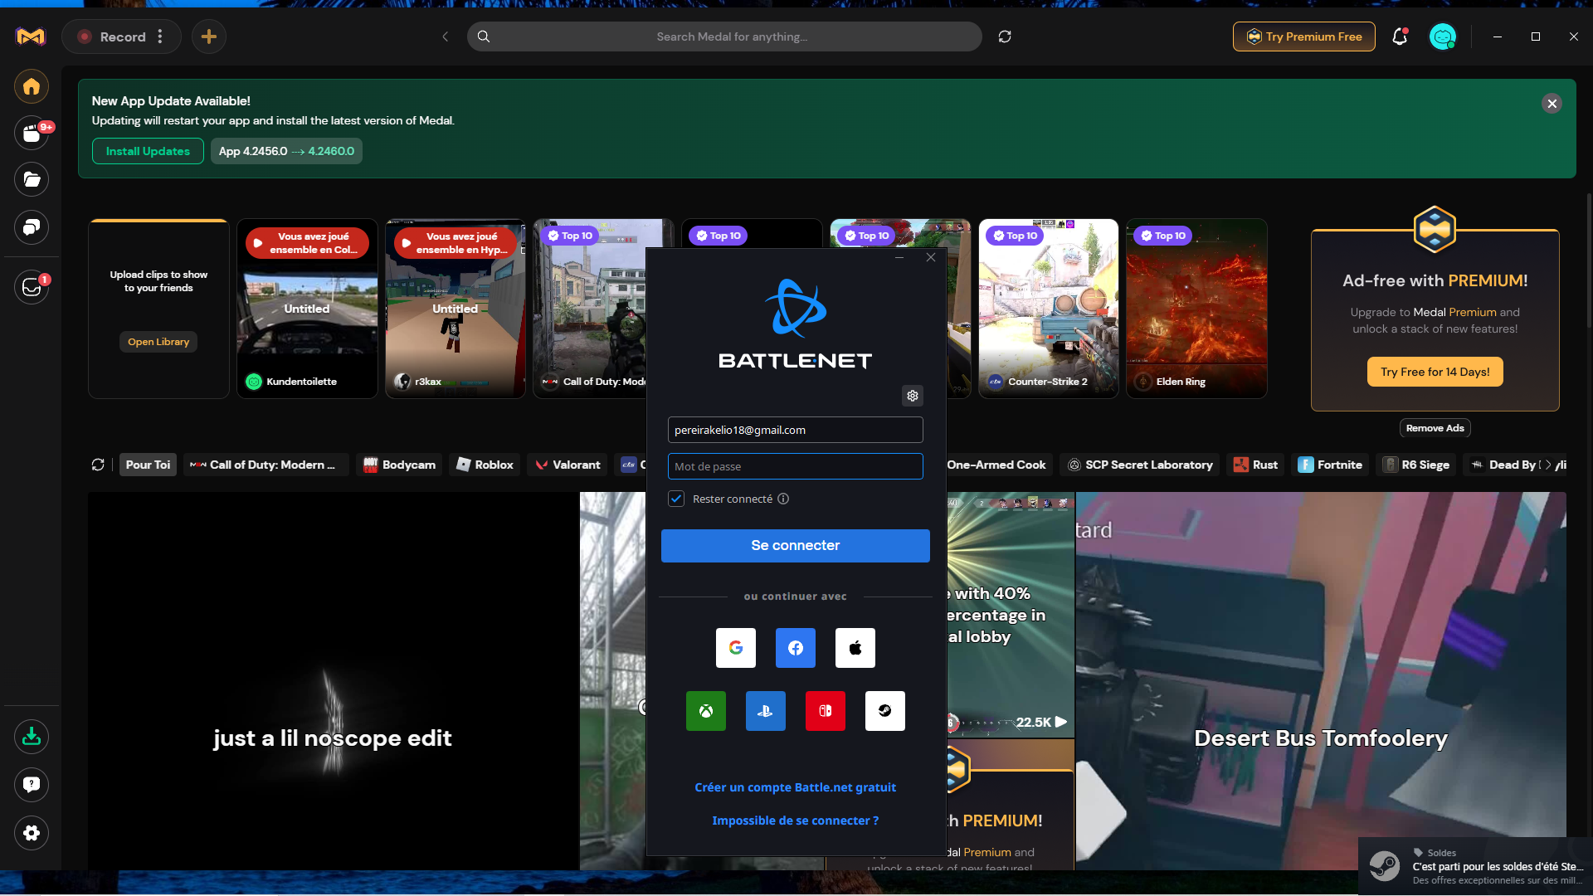The width and height of the screenshot is (1593, 896).
Task: Continue with Google login icon
Action: click(736, 648)
